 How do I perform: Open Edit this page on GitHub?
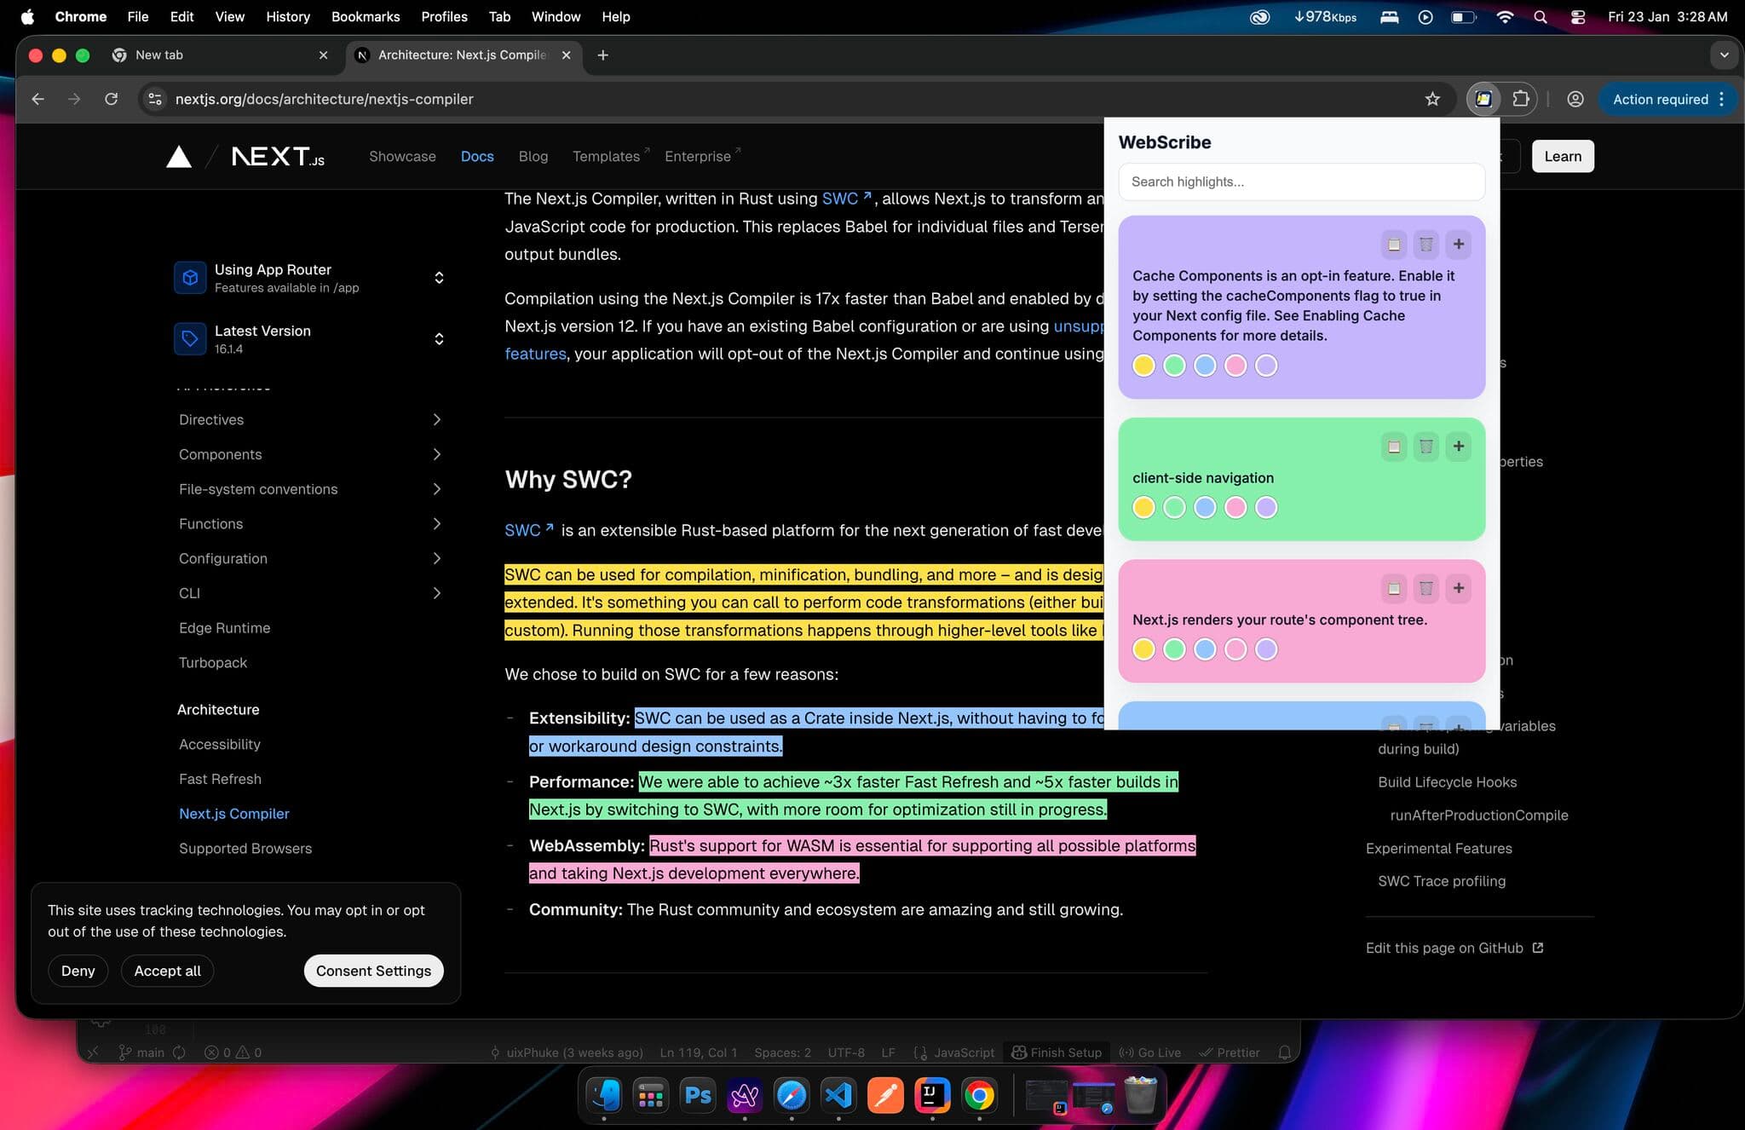(x=1454, y=948)
